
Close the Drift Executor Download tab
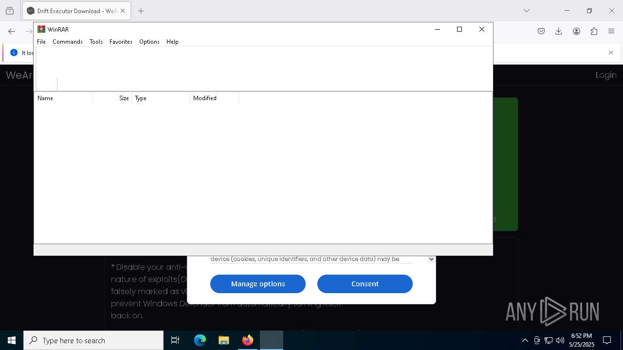click(123, 11)
